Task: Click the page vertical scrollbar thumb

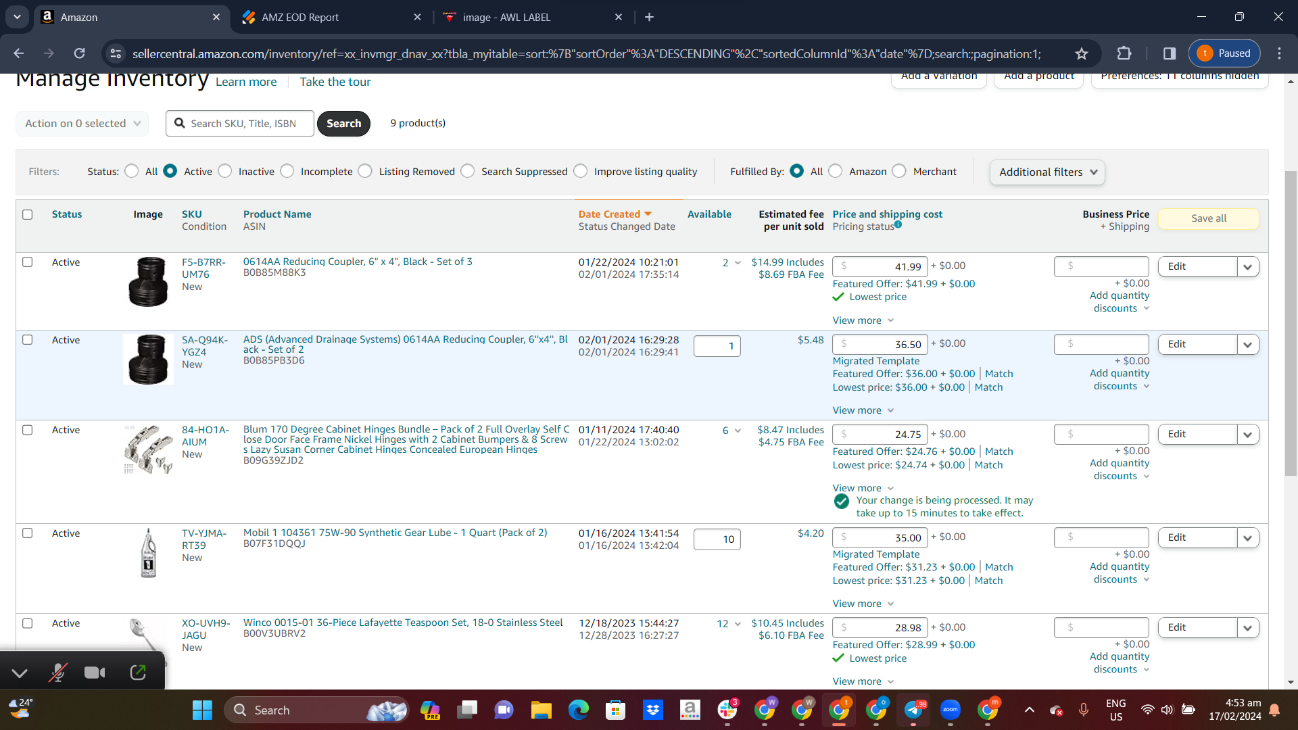Action: [x=1291, y=324]
